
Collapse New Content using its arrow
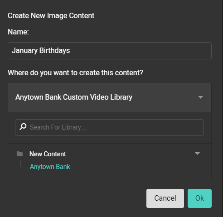[197, 154]
